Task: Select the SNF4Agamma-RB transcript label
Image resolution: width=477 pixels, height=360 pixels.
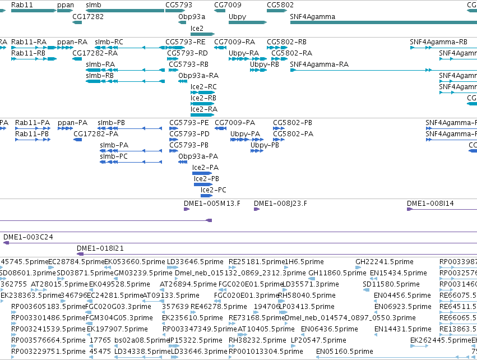Action: pos(438,42)
